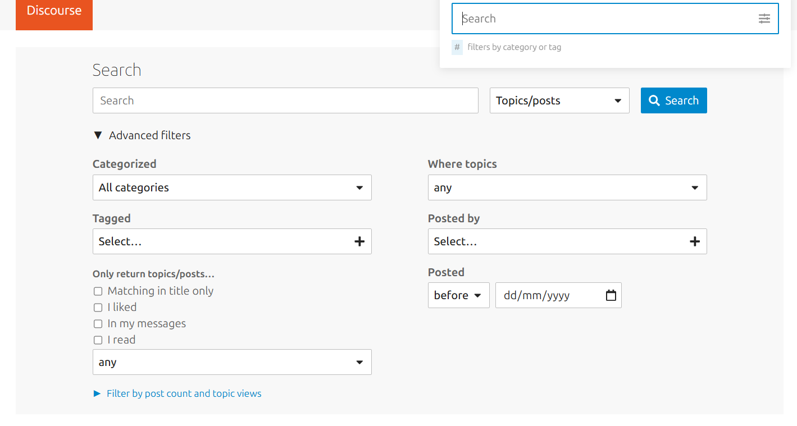Open the All categories dropdown

click(x=232, y=187)
